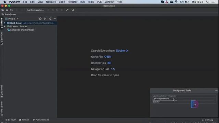Hide the Project panel with minus icon
Image resolution: width=219 pixels, height=123 pixels.
coord(55,19)
